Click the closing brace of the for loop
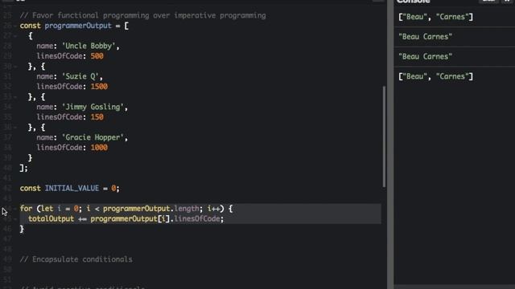The width and height of the screenshot is (515, 289). (22, 229)
